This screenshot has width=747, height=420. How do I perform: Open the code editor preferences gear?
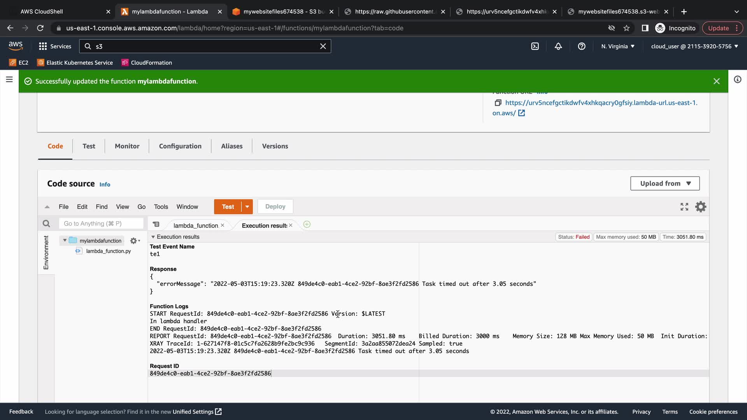701,207
